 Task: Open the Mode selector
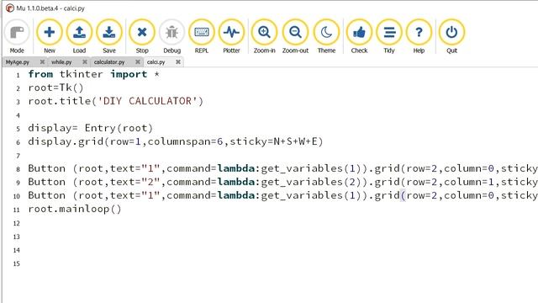pyautogui.click(x=17, y=36)
